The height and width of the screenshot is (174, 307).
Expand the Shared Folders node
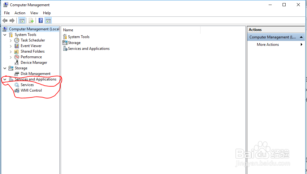tap(11, 52)
